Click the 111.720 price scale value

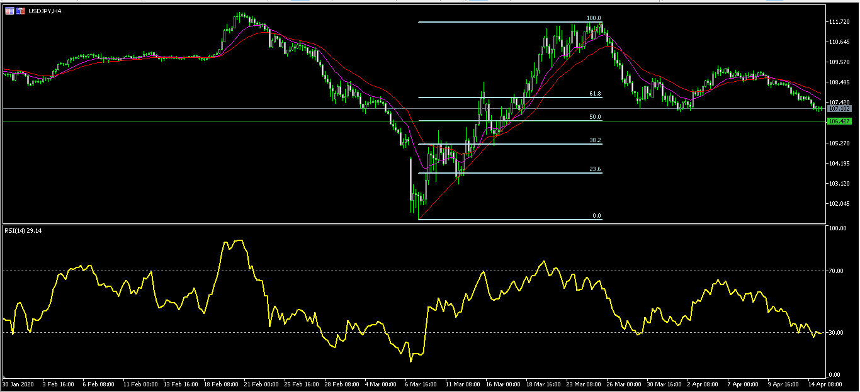click(x=840, y=22)
